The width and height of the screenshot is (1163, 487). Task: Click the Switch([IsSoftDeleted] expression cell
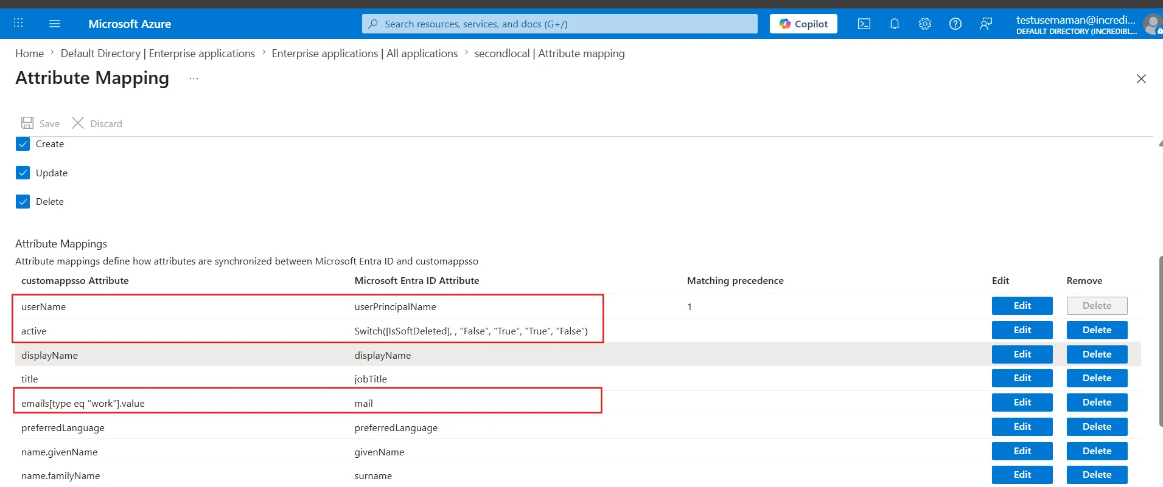[471, 331]
